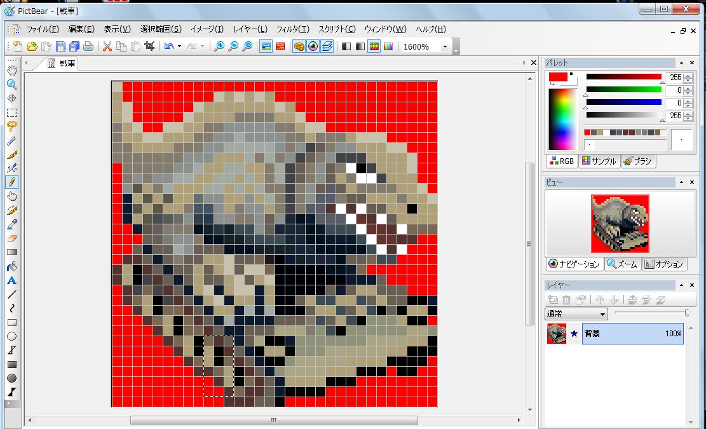Select the Pencil tool
706x429 pixels.
12,182
